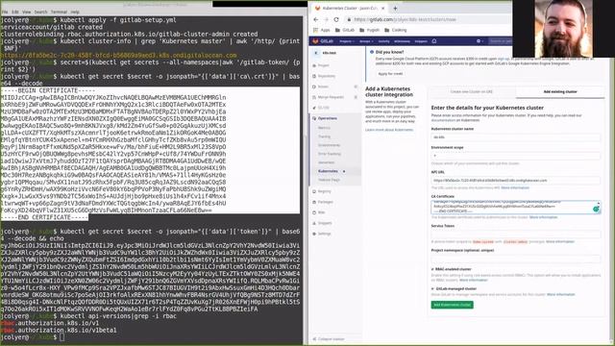
Task: Click the Grammarly icon in CA Certificate field
Action: coord(596,210)
